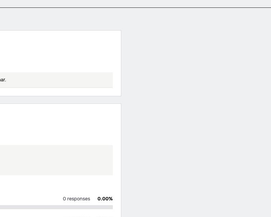This screenshot has width=271, height=217.
Task: Click the blank white top of the first card
Action: (61, 51)
